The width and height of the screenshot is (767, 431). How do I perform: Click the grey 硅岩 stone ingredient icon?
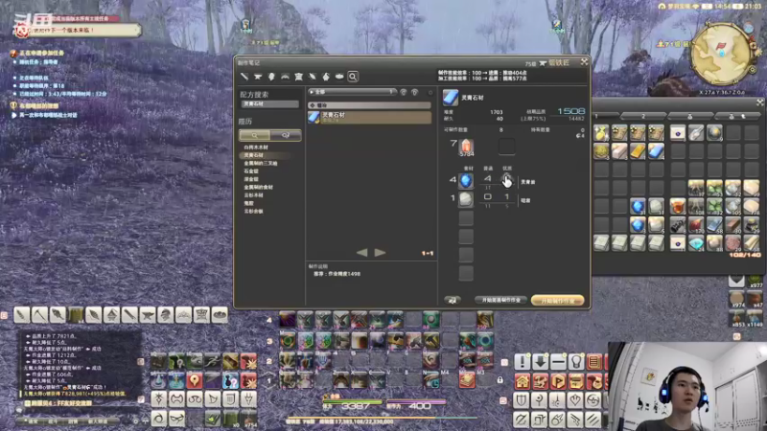466,199
